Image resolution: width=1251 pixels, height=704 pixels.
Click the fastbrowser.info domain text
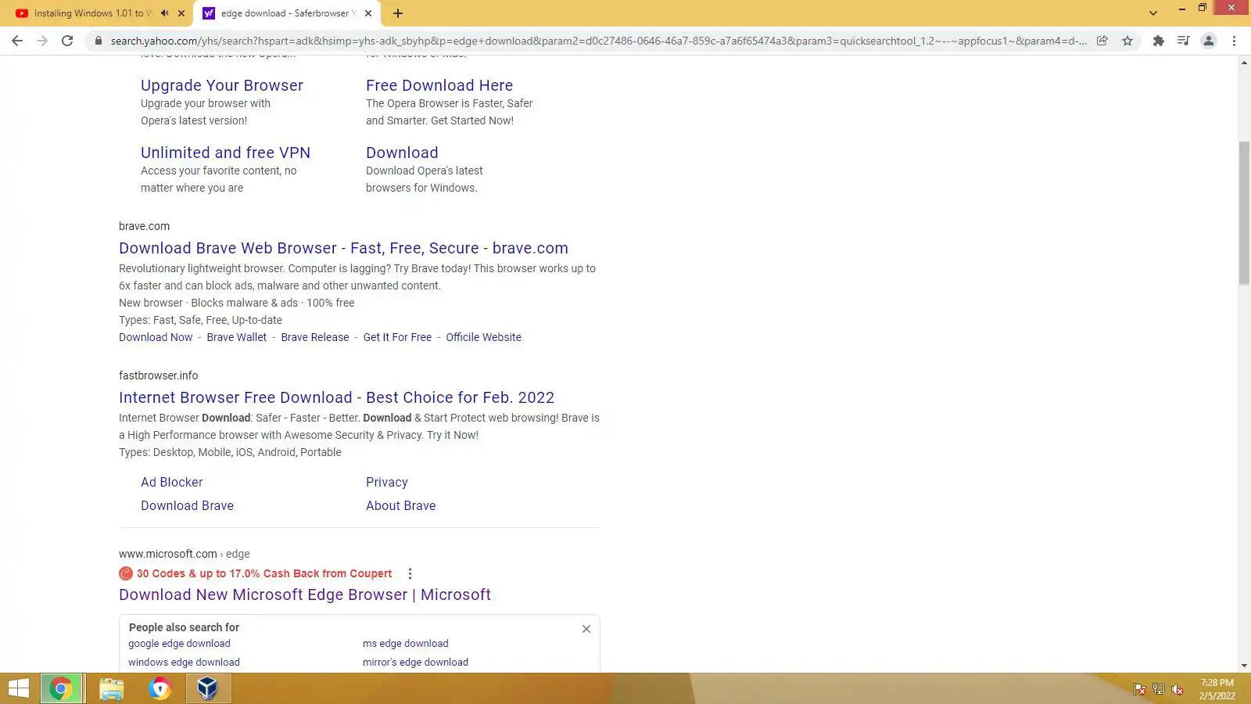158,375
